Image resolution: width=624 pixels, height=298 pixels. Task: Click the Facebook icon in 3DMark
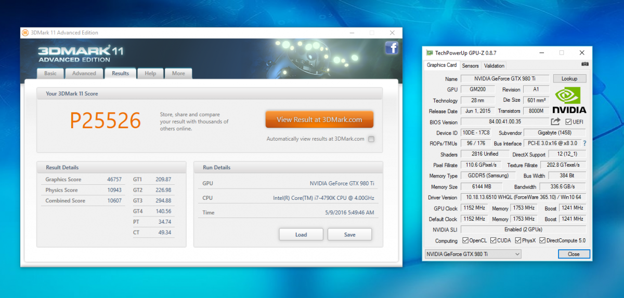click(392, 48)
